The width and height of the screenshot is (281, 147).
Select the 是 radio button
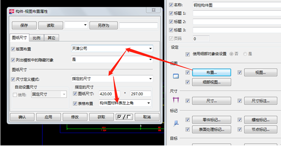(x=245, y=54)
